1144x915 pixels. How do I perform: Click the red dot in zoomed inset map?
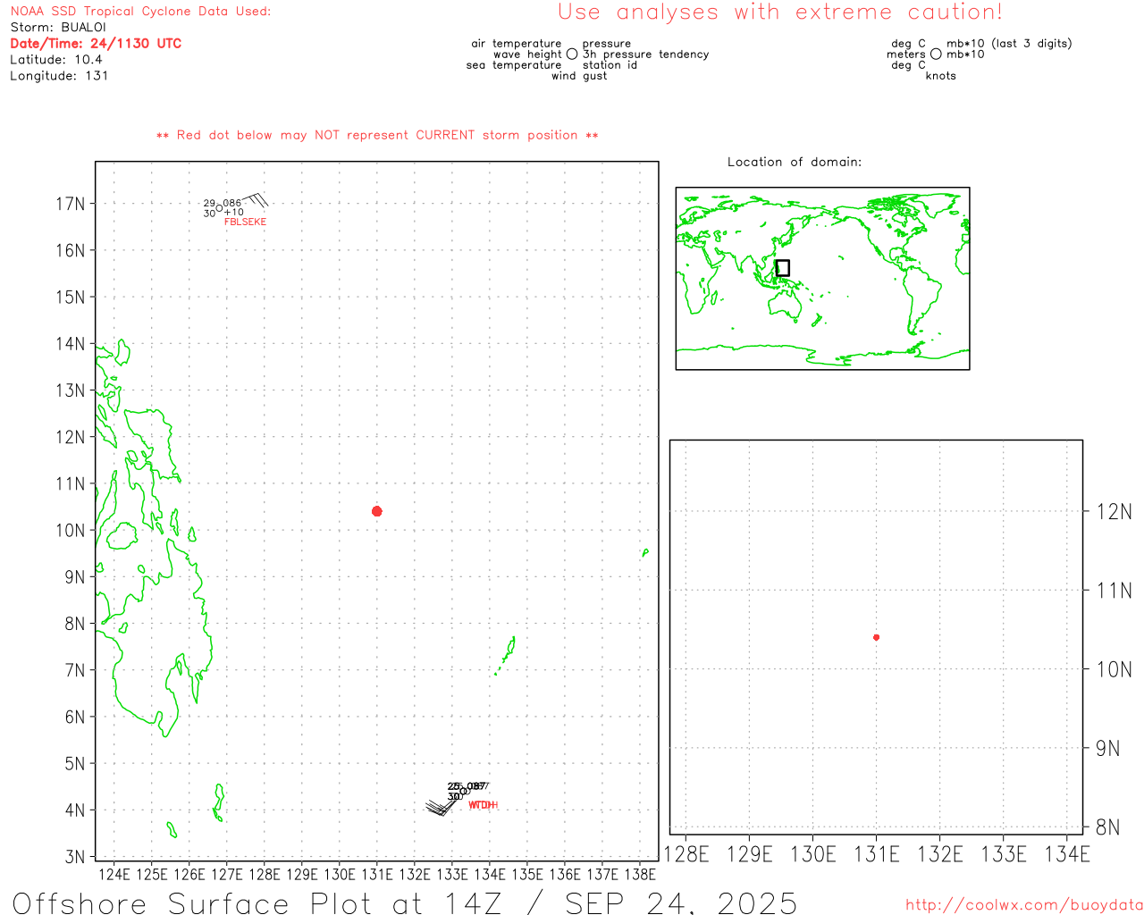[876, 637]
